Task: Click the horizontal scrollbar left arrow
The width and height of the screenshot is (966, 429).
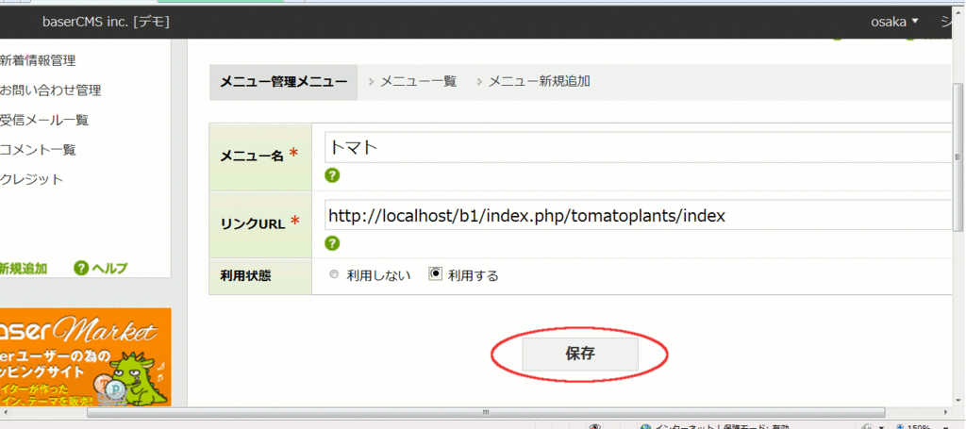Action: (x=6, y=412)
